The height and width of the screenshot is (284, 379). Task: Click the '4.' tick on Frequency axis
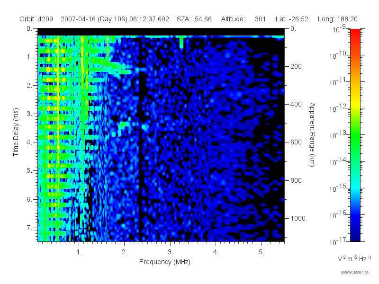pyautogui.click(x=216, y=252)
